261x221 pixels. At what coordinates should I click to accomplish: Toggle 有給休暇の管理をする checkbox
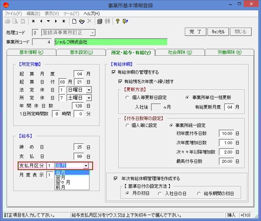[x=114, y=72]
